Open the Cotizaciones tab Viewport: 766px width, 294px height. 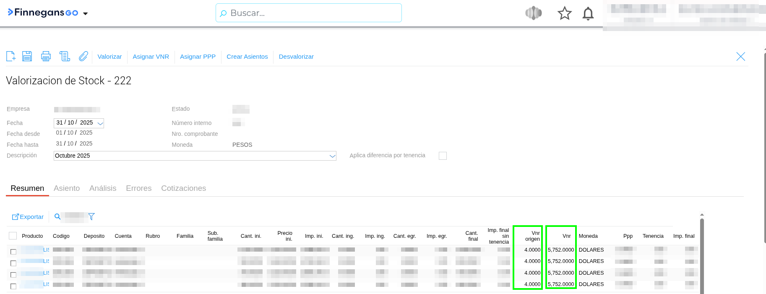click(x=183, y=188)
